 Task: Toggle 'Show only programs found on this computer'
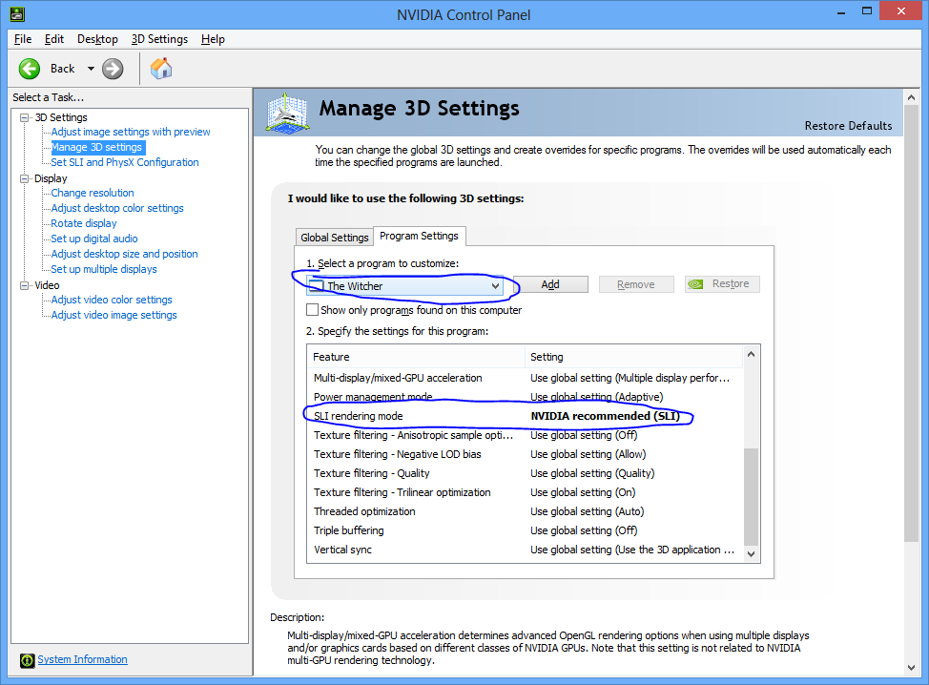pyautogui.click(x=312, y=310)
